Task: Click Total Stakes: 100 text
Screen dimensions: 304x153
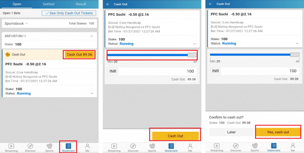Action: (x=81, y=23)
